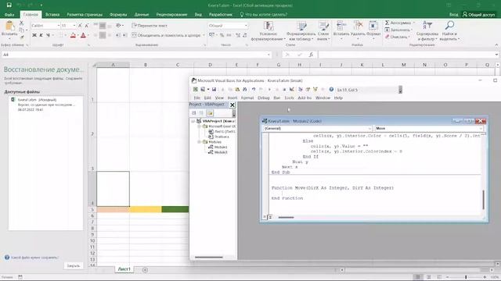This screenshot has height=281, width=501.
Task: Click the red font color letter A
Action: (x=84, y=35)
